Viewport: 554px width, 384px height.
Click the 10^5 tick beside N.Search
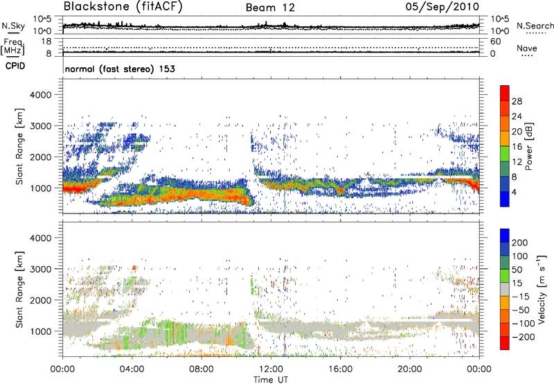pos(500,19)
